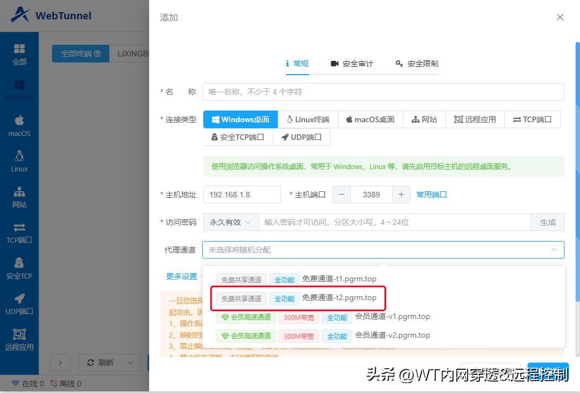Viewport: 580px width, 393px height.
Task: Choose 网站 connection type
Action: 424,119
